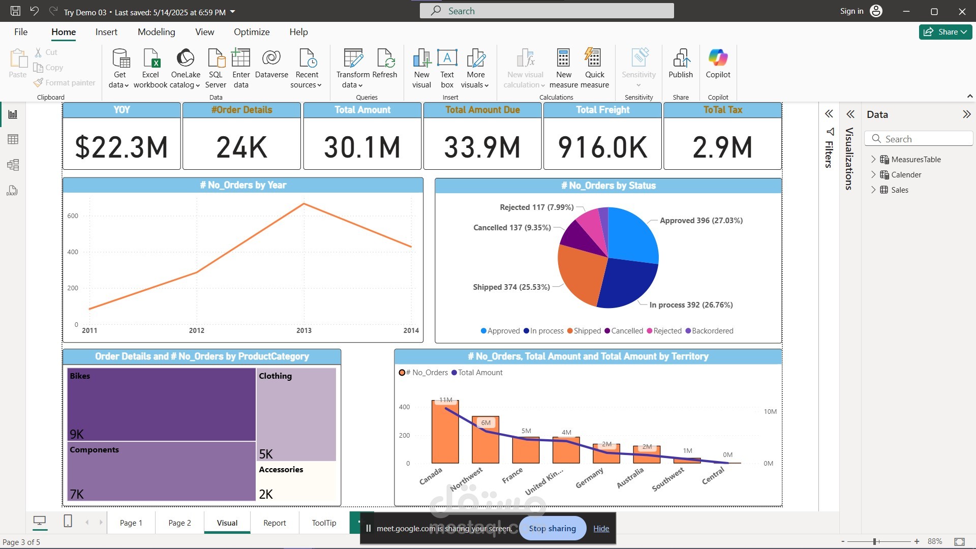Viewport: 976px width, 549px height.
Task: Open the File menu
Action: [21, 32]
